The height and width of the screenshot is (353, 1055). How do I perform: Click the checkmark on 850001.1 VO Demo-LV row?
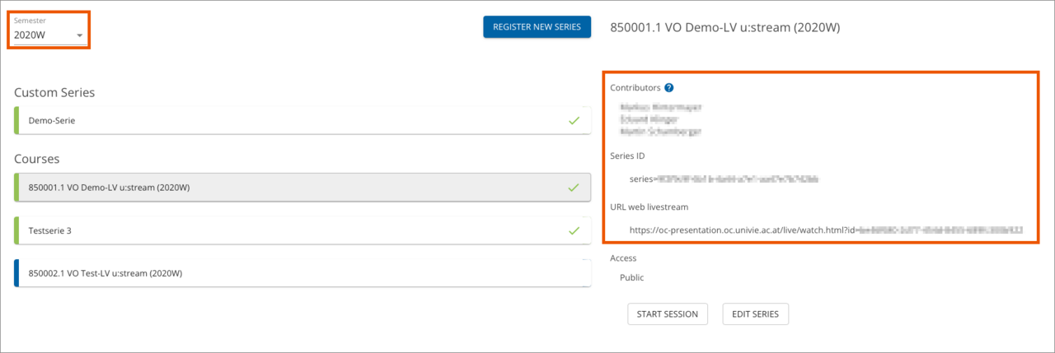click(x=574, y=188)
